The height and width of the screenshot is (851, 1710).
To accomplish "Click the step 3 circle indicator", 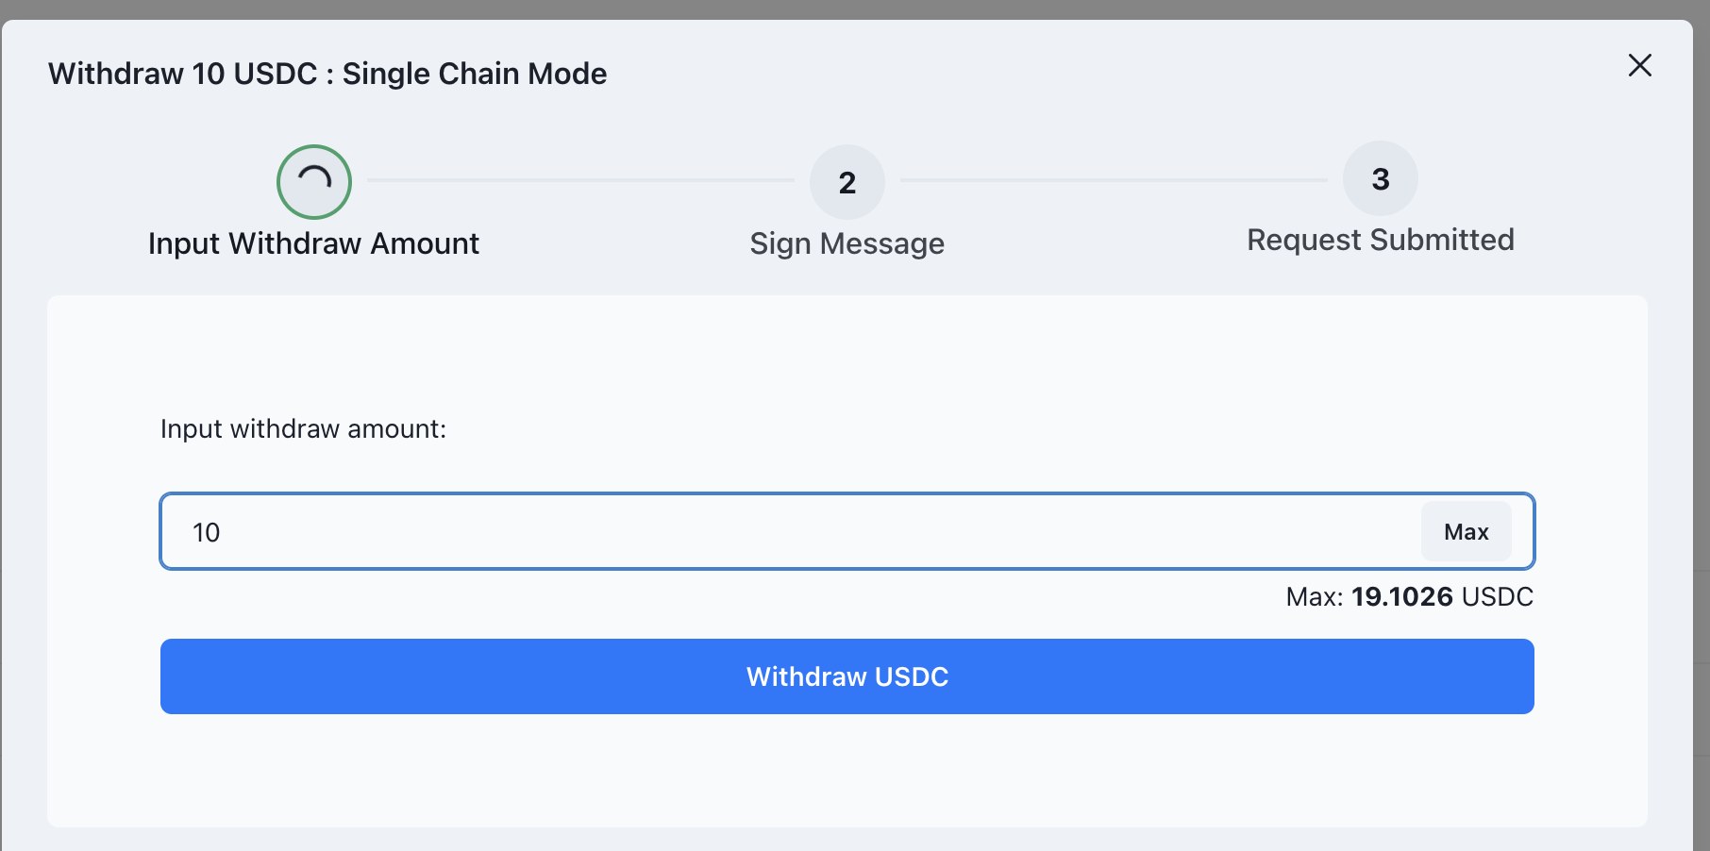I will pyautogui.click(x=1380, y=179).
